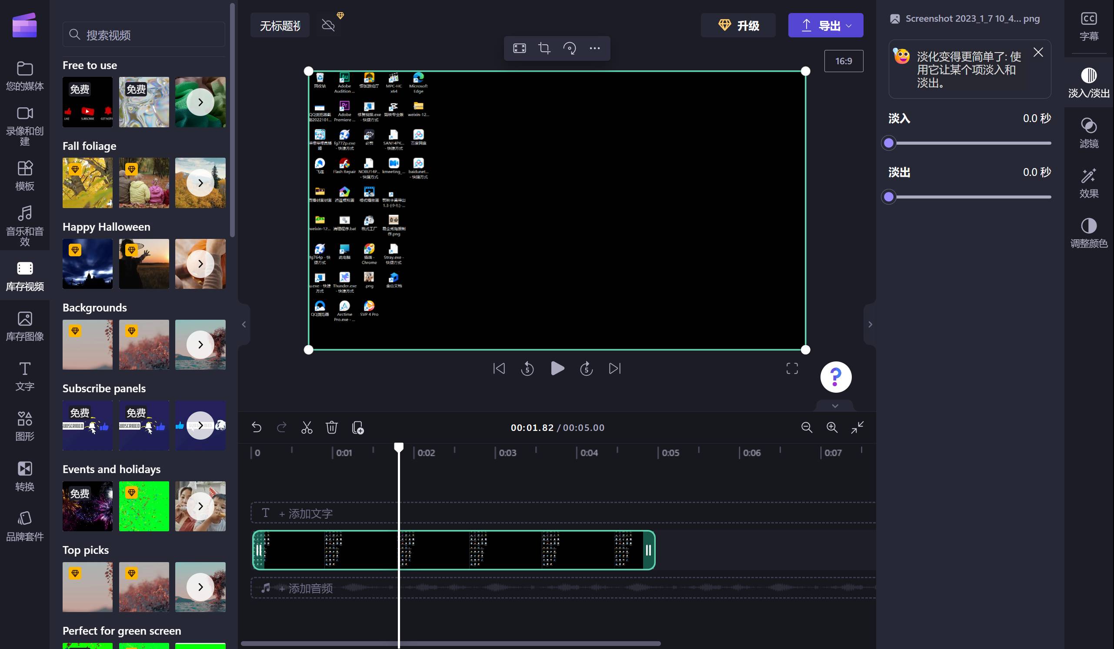Show more Backgrounds videos
The height and width of the screenshot is (649, 1114).
(x=200, y=344)
